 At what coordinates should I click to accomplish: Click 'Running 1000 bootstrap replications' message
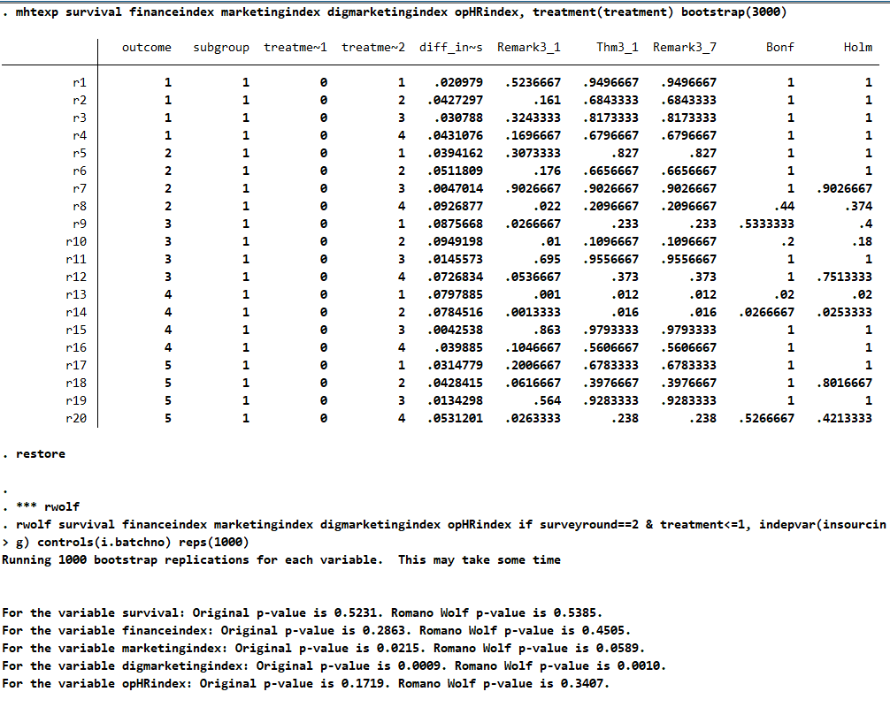pos(281,560)
